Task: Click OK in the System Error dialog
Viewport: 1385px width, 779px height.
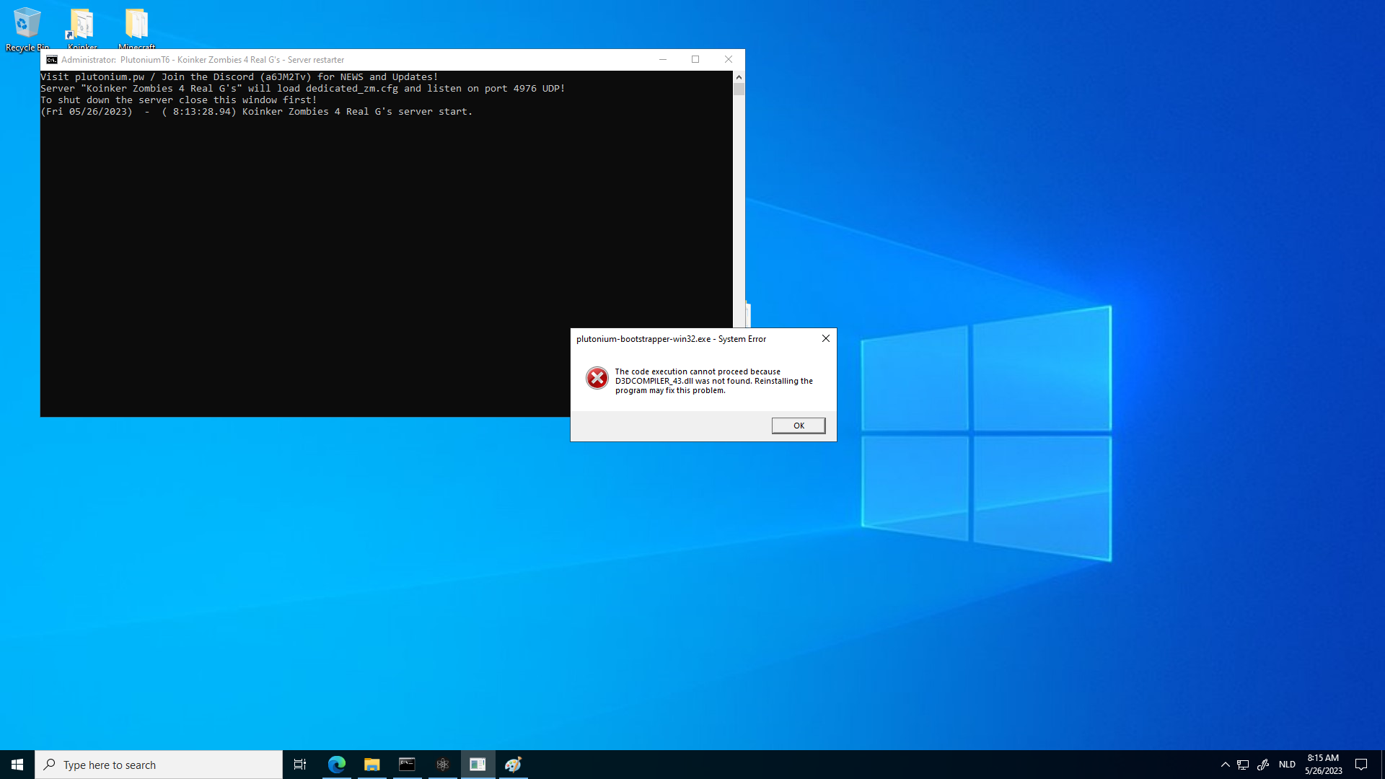Action: [799, 426]
